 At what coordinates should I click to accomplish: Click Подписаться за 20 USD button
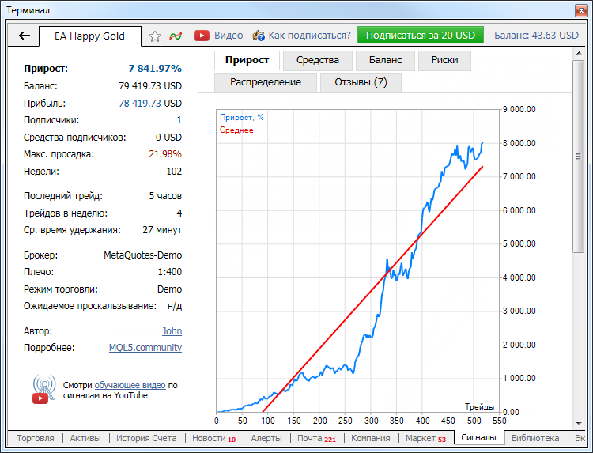420,35
